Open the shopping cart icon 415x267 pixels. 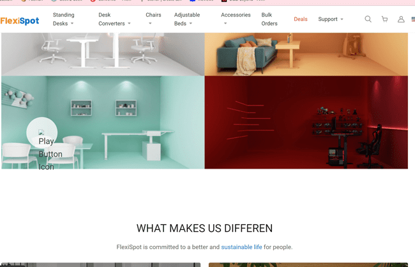(384, 19)
